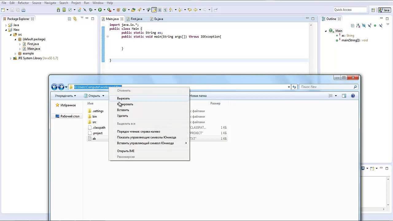Toggle Block Selection Mode icon
The height and width of the screenshot is (221, 393).
pos(160,10)
